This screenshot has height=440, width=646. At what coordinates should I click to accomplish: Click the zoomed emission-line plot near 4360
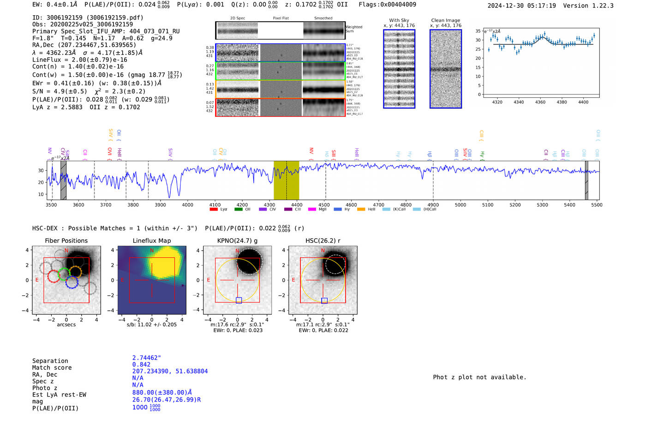click(x=541, y=63)
